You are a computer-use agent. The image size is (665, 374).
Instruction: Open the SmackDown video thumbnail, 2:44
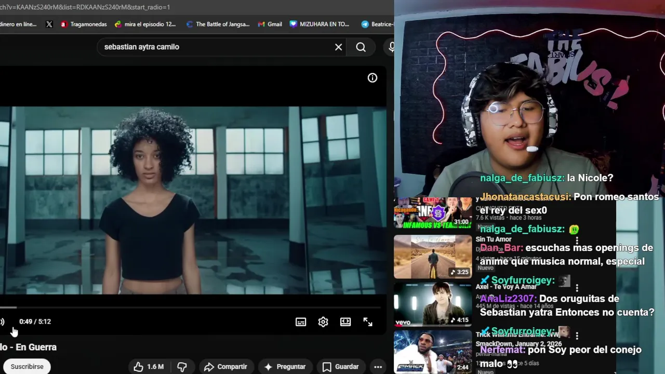pos(433,352)
